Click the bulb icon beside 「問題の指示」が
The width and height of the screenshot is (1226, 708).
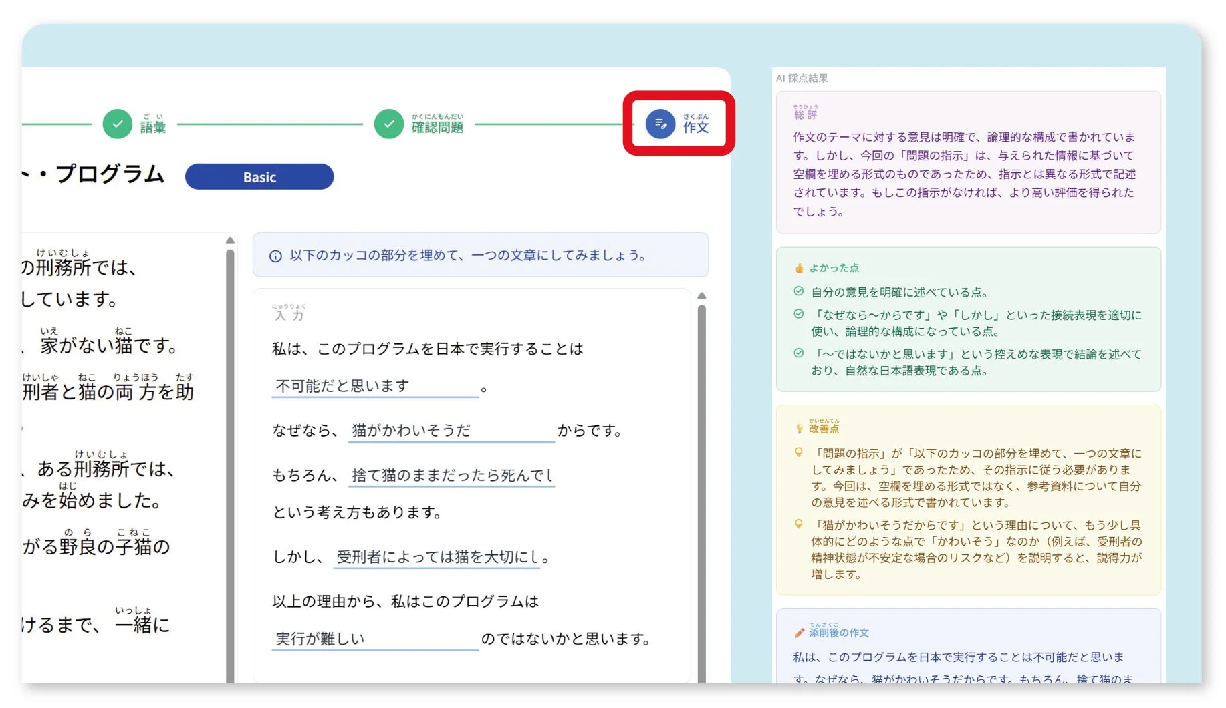click(x=798, y=452)
